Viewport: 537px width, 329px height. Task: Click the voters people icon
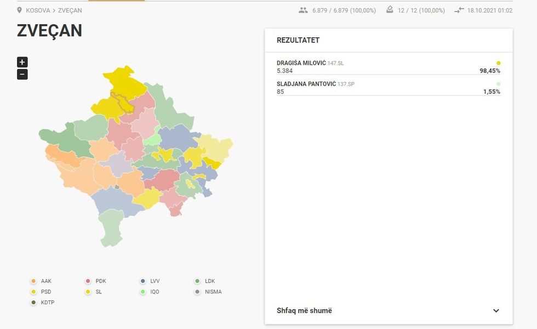pyautogui.click(x=303, y=10)
